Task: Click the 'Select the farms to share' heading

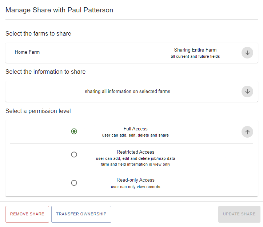Action: (x=38, y=33)
